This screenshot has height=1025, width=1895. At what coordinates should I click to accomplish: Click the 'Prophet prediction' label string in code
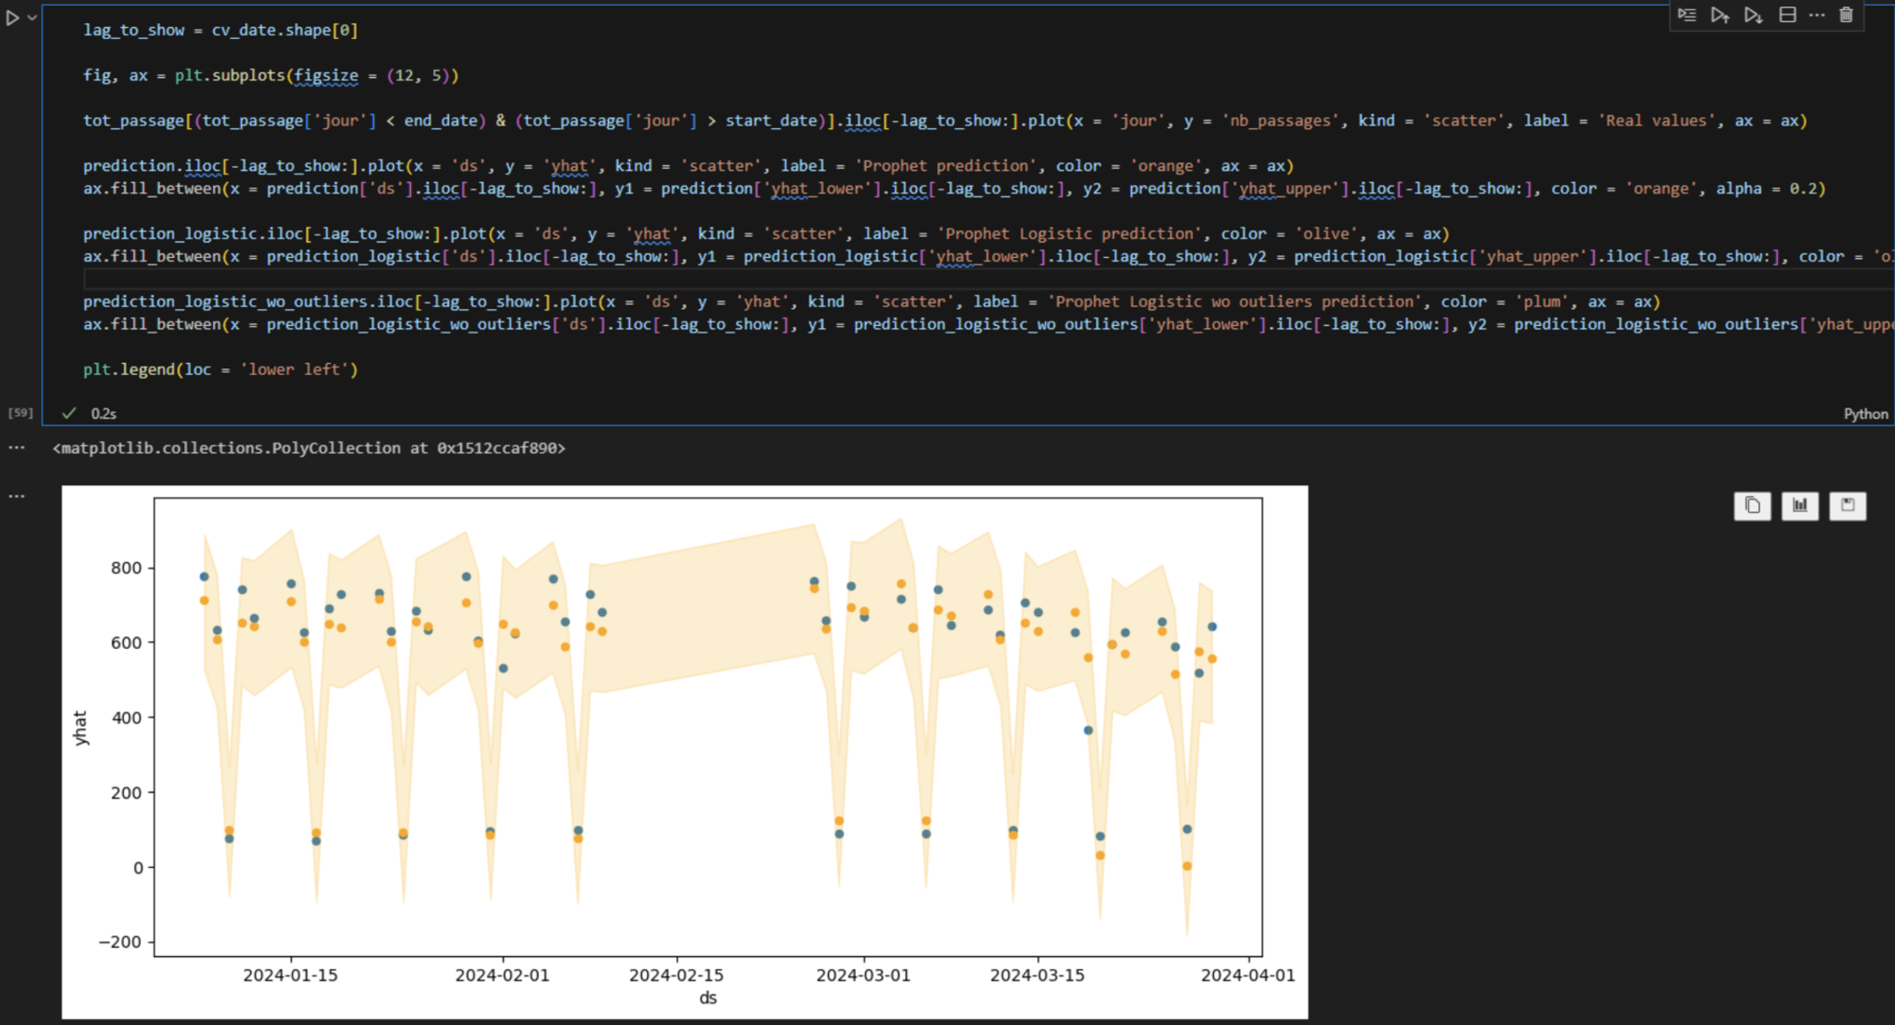click(x=947, y=166)
